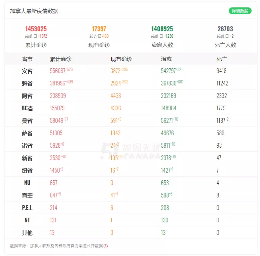Click 新省 active cases value 105
This screenshot has height=256, width=260.
tap(114, 158)
